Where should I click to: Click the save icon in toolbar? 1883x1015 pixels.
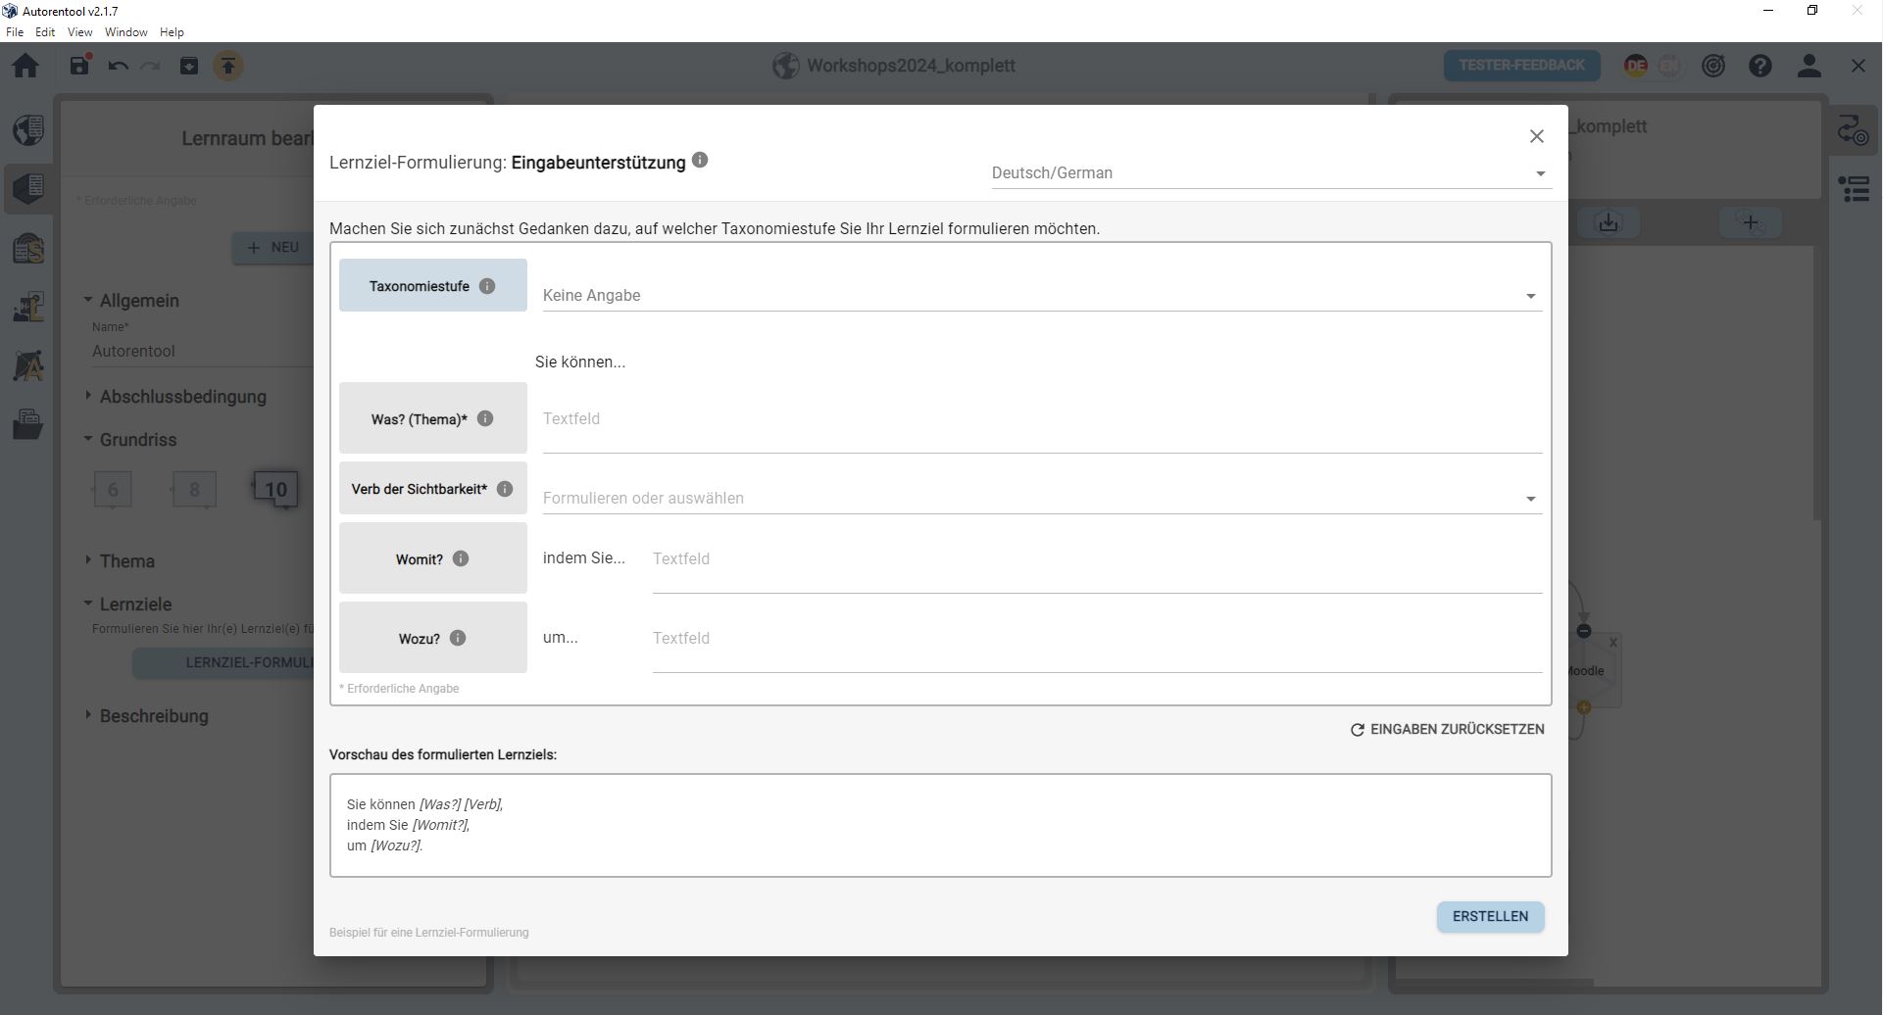pyautogui.click(x=79, y=66)
